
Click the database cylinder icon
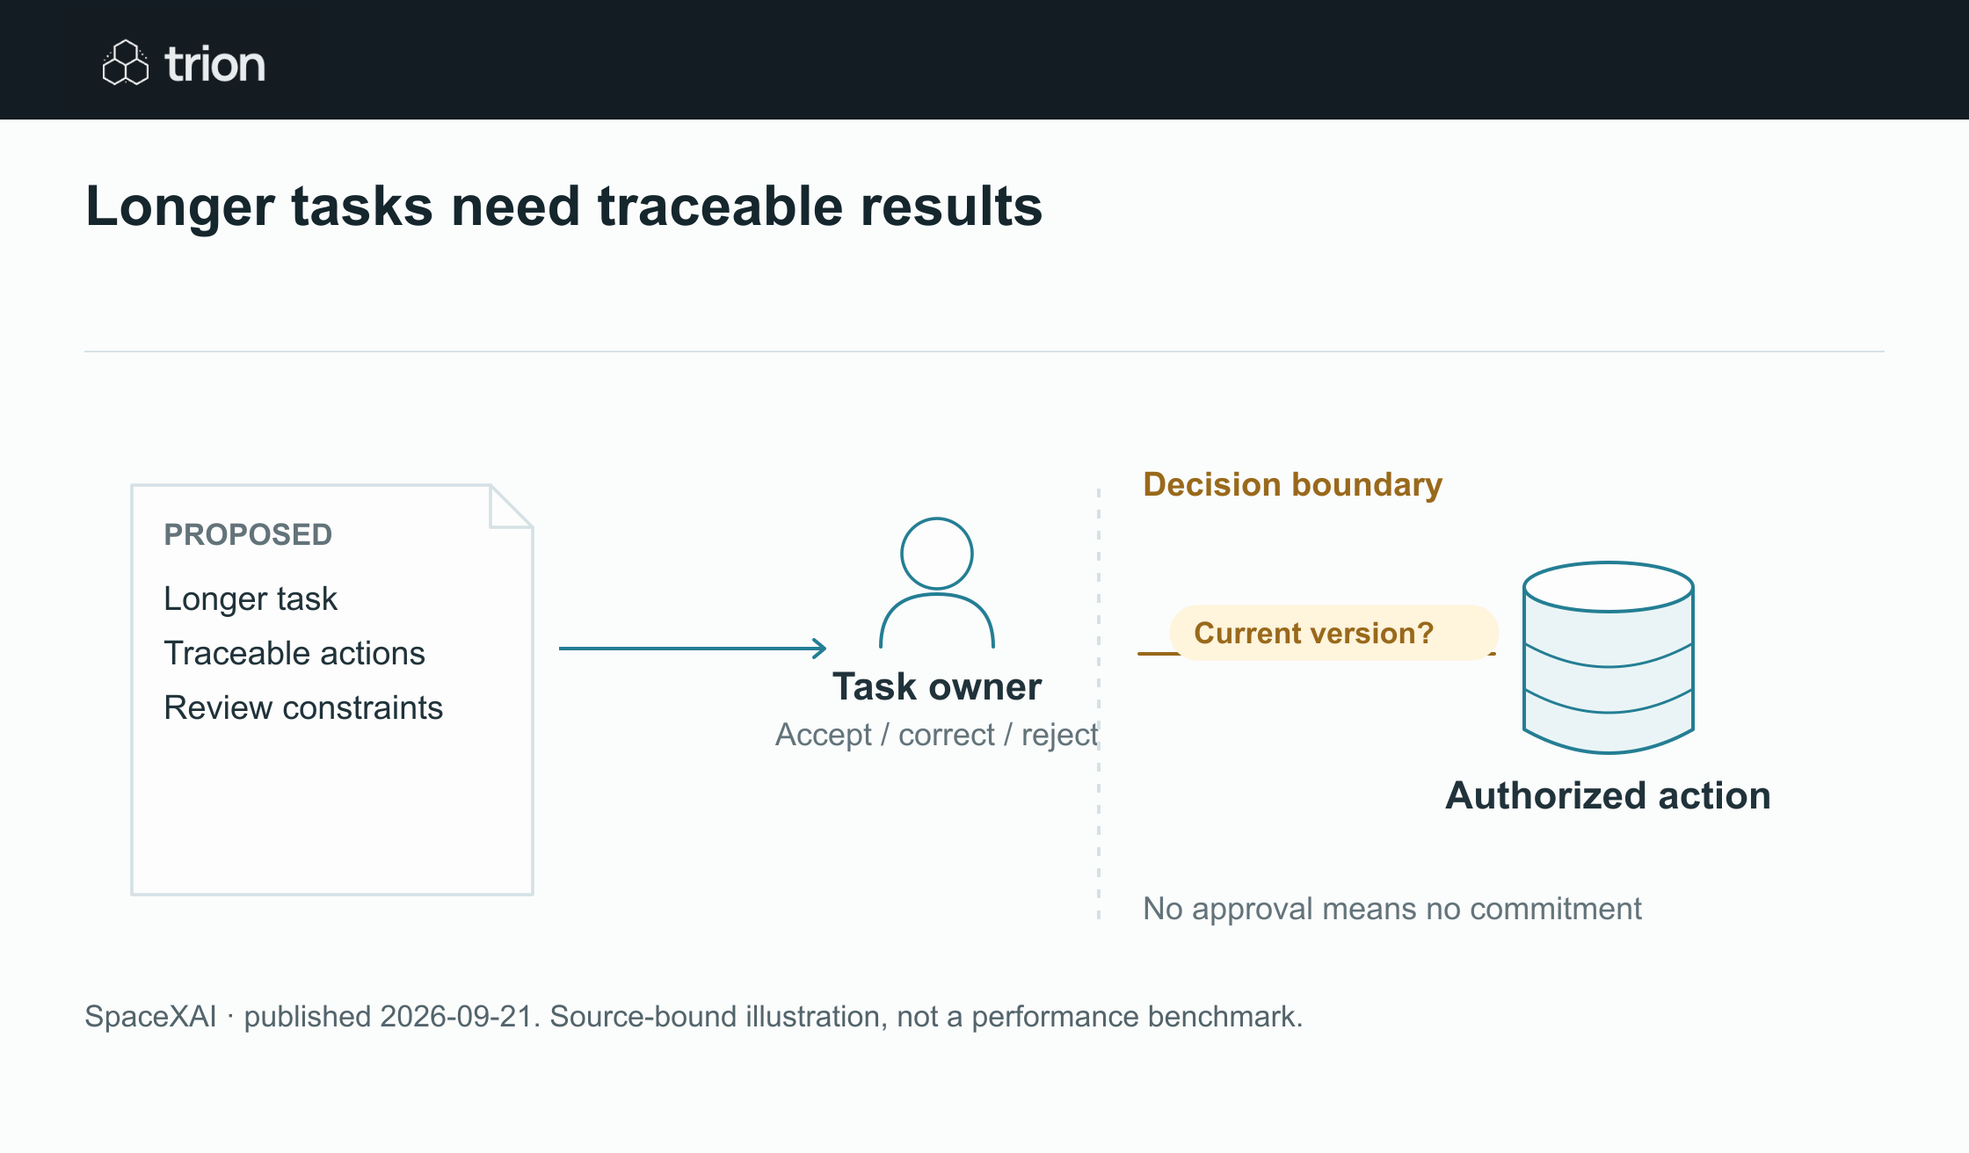point(1609,657)
